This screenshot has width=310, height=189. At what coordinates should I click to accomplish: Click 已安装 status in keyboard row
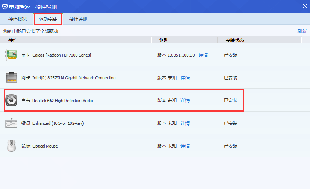(231, 123)
